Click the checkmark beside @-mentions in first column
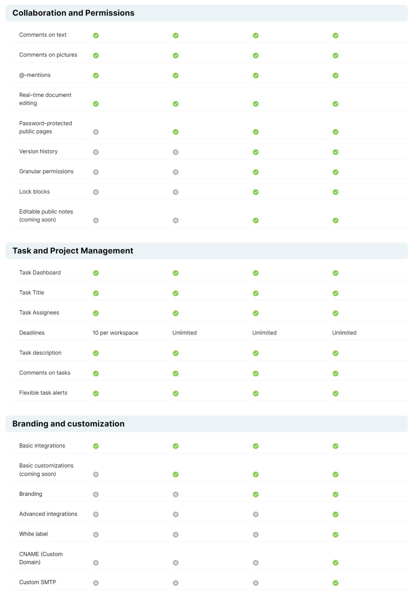This screenshot has height=595, width=413. pyautogui.click(x=96, y=75)
